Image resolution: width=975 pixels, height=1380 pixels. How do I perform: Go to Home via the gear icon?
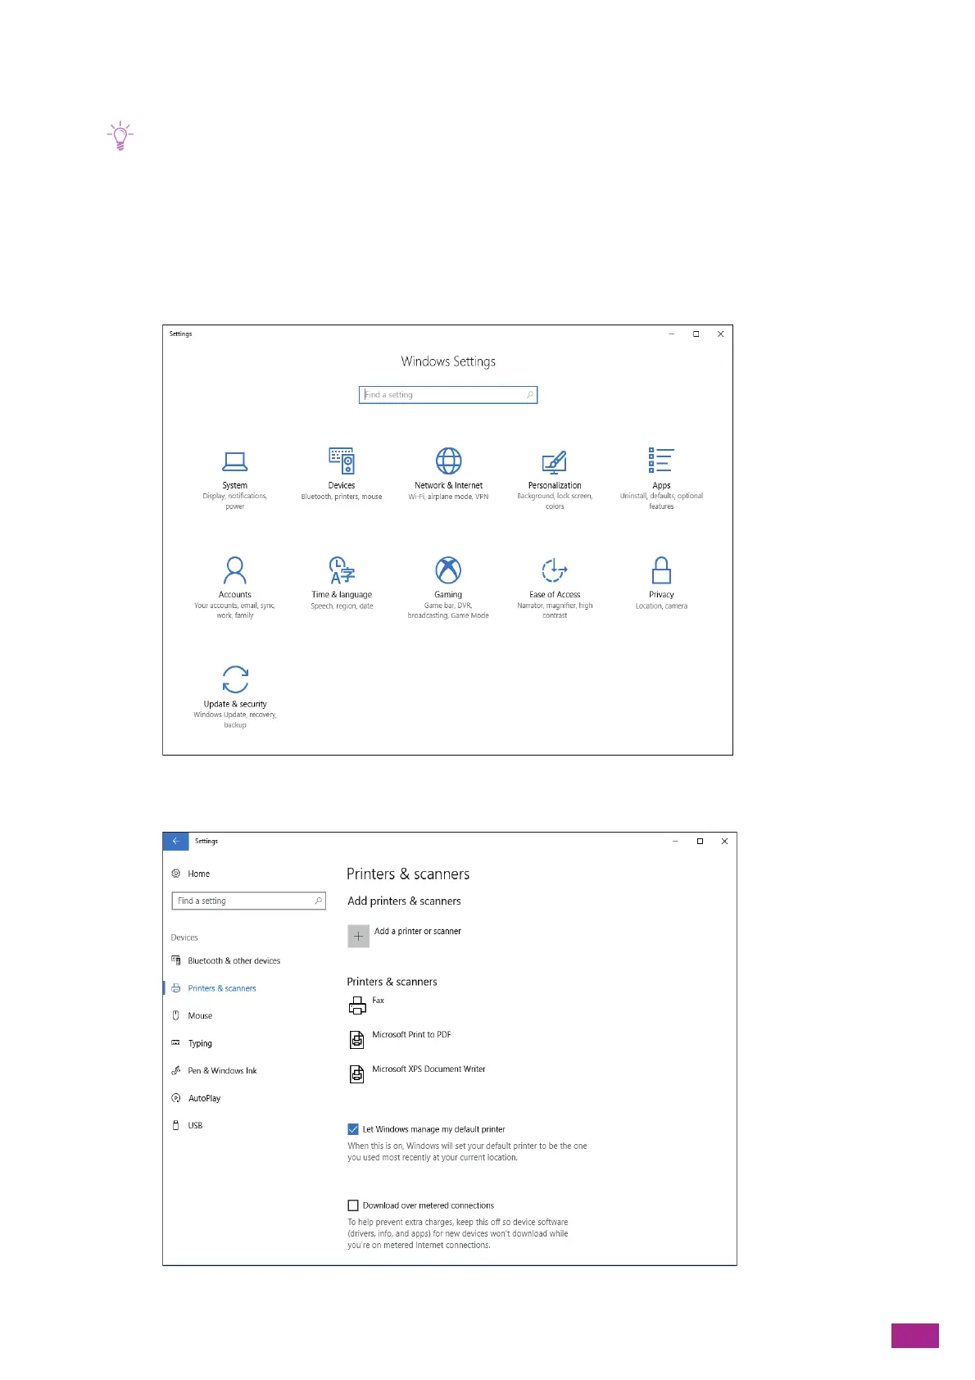pyautogui.click(x=191, y=874)
